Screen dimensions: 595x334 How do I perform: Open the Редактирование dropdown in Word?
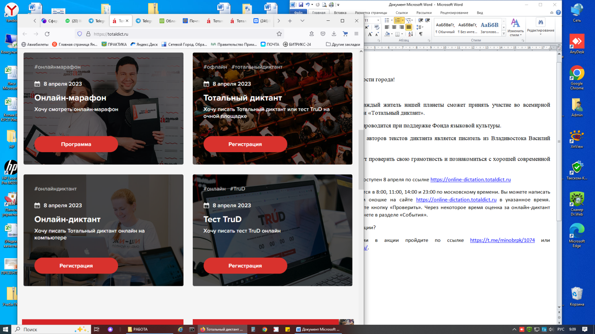pyautogui.click(x=540, y=27)
